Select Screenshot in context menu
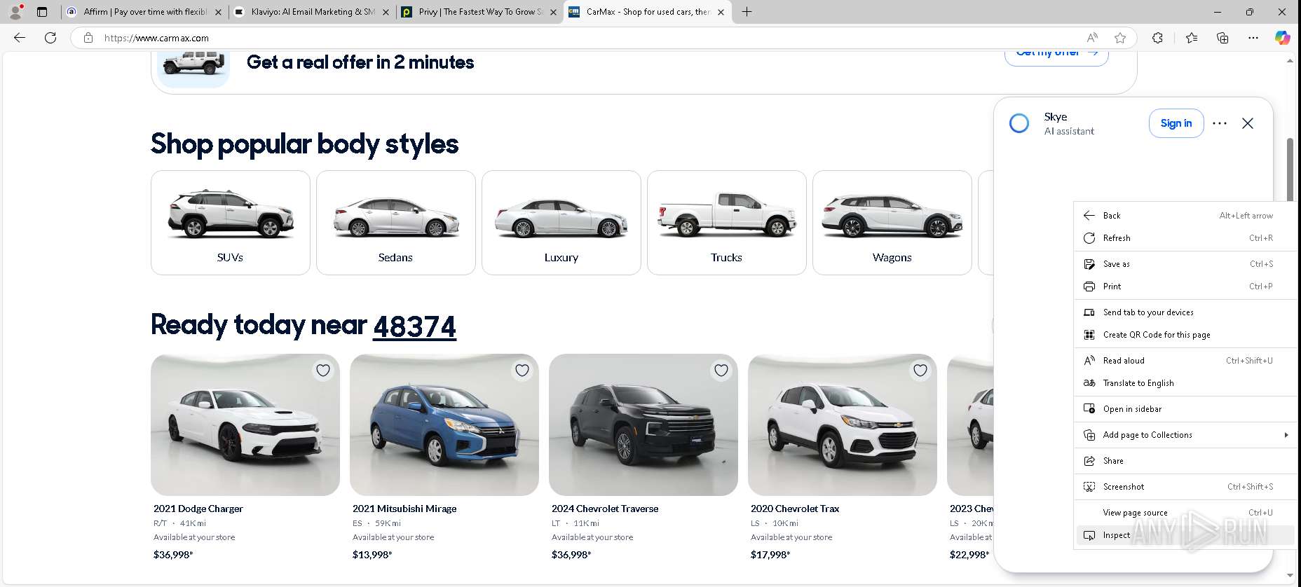This screenshot has height=587, width=1301. coord(1185,487)
